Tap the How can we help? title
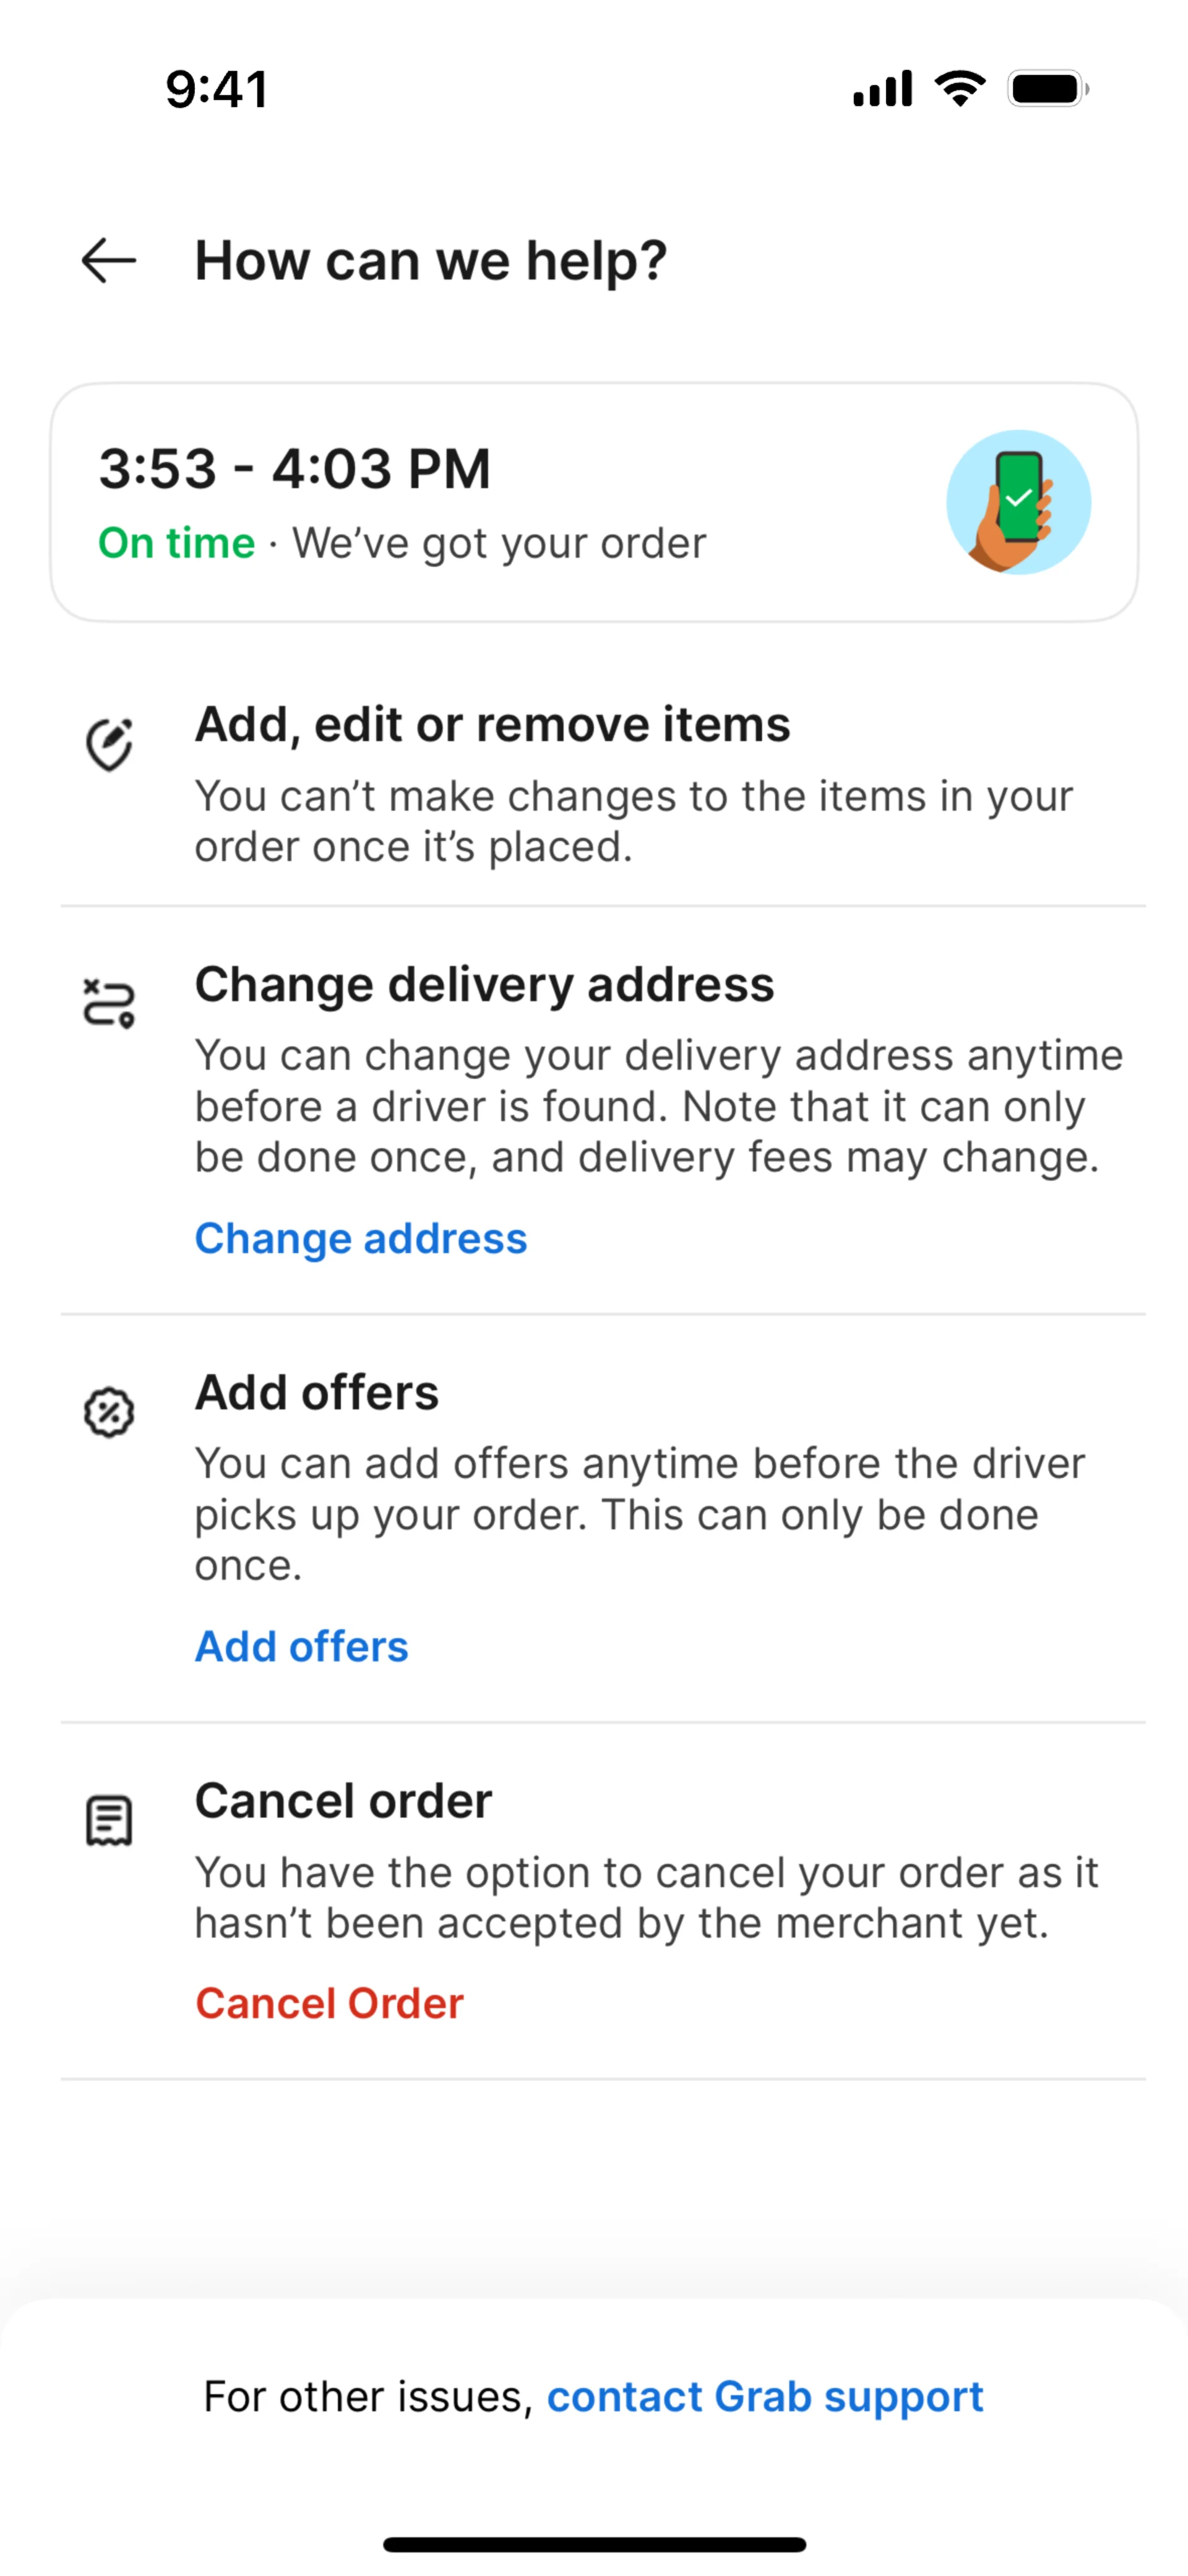The image size is (1188, 2576). coord(430,261)
